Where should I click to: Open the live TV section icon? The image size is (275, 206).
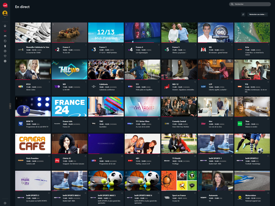(5, 31)
